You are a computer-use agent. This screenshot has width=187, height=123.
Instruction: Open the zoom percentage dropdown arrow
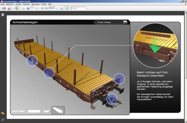57,8
